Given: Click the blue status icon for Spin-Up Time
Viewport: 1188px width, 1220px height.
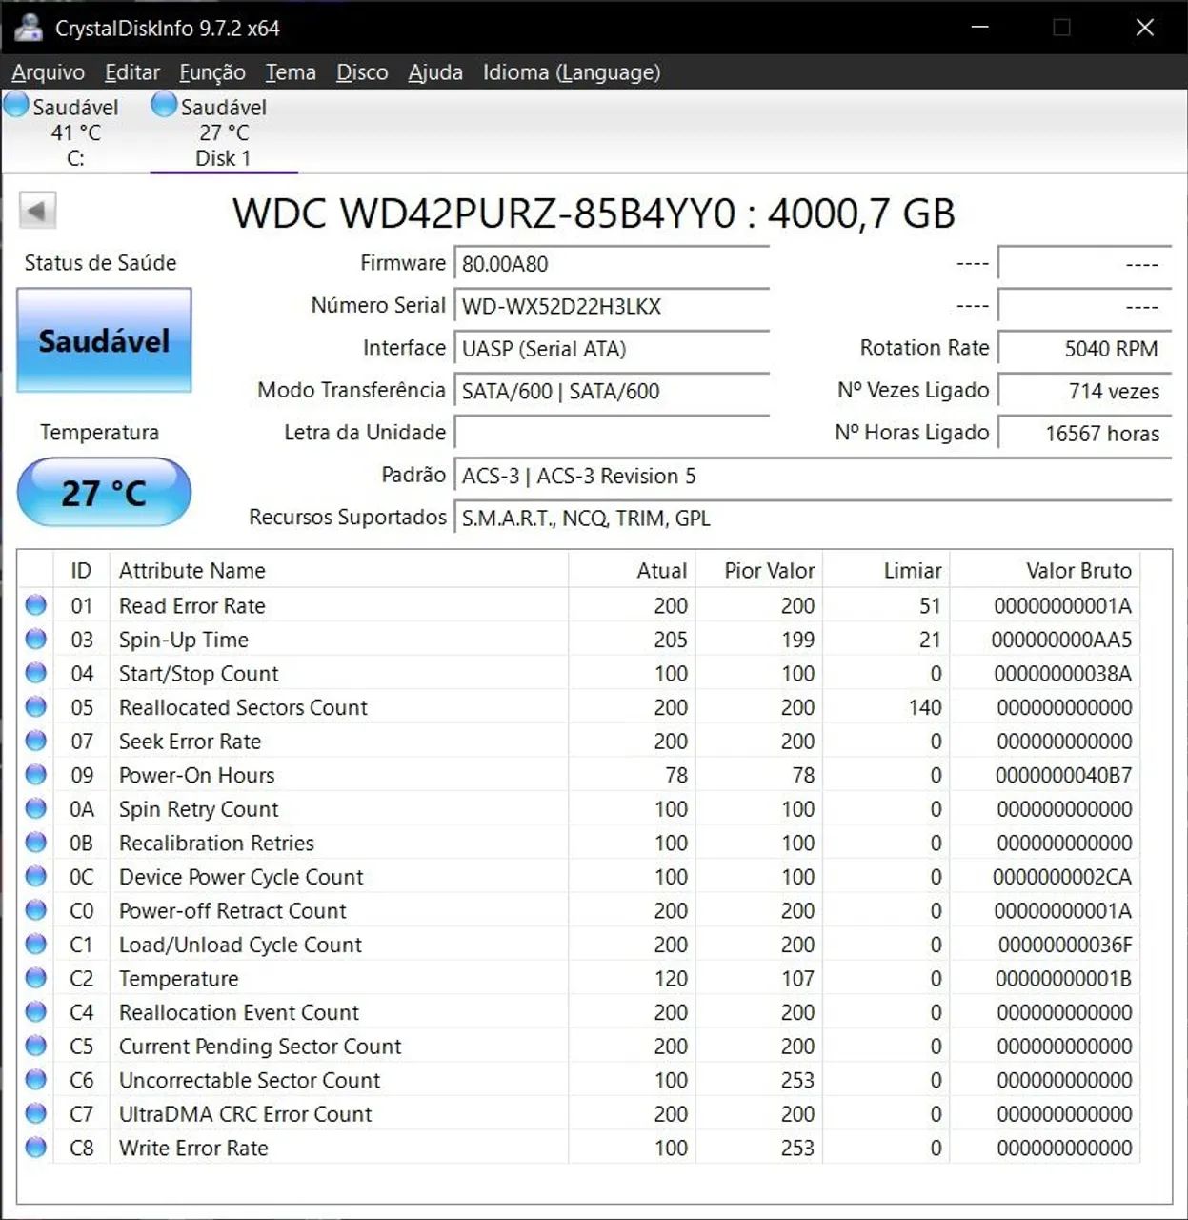Looking at the screenshot, I should (36, 640).
